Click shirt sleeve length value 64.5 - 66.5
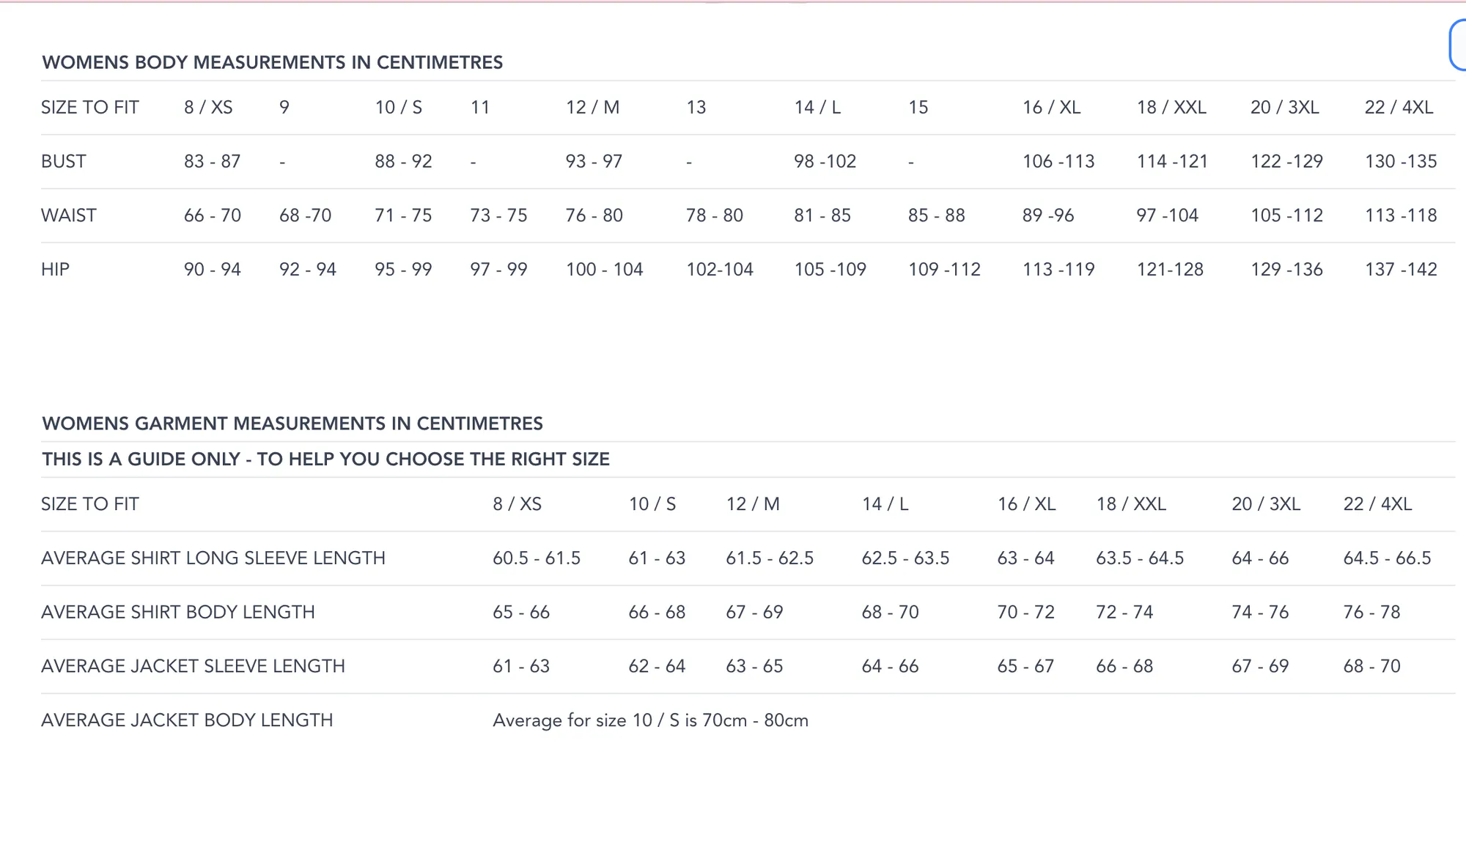Screen dimensions: 1466x853 1387,558
